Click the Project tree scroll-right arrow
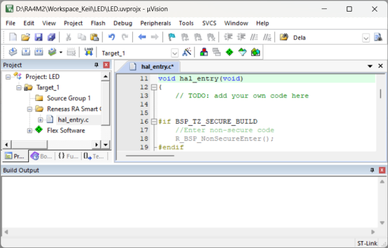This screenshot has height=248, width=388. click(96, 144)
